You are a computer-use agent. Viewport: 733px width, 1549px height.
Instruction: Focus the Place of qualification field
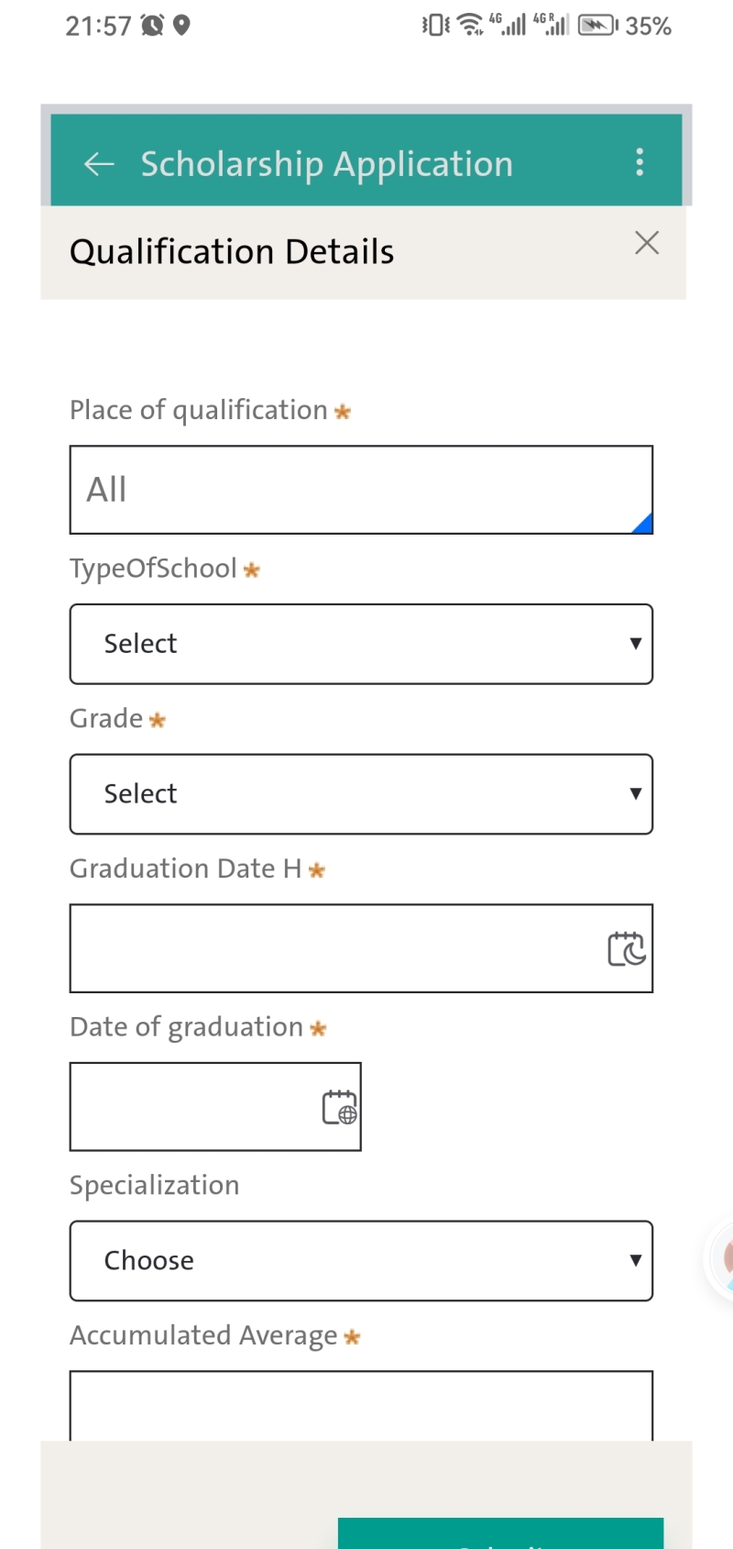(x=361, y=490)
